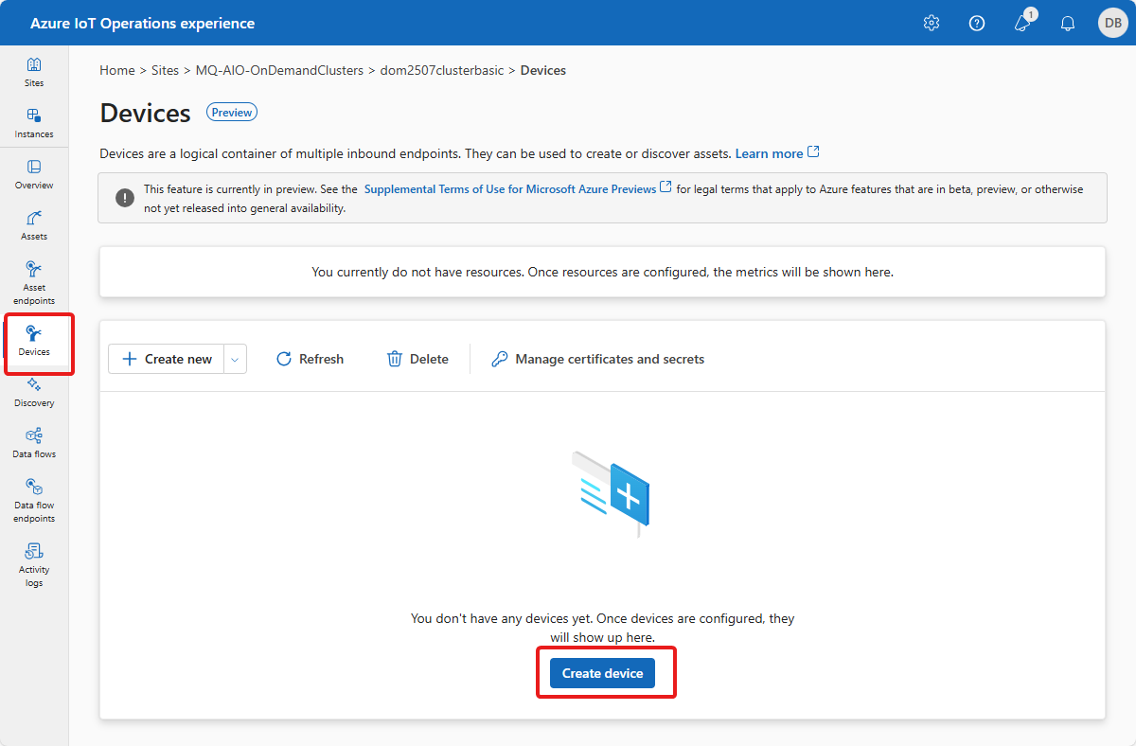Image resolution: width=1136 pixels, height=746 pixels.
Task: Click the Preview badge beside Devices
Action: [x=232, y=112]
